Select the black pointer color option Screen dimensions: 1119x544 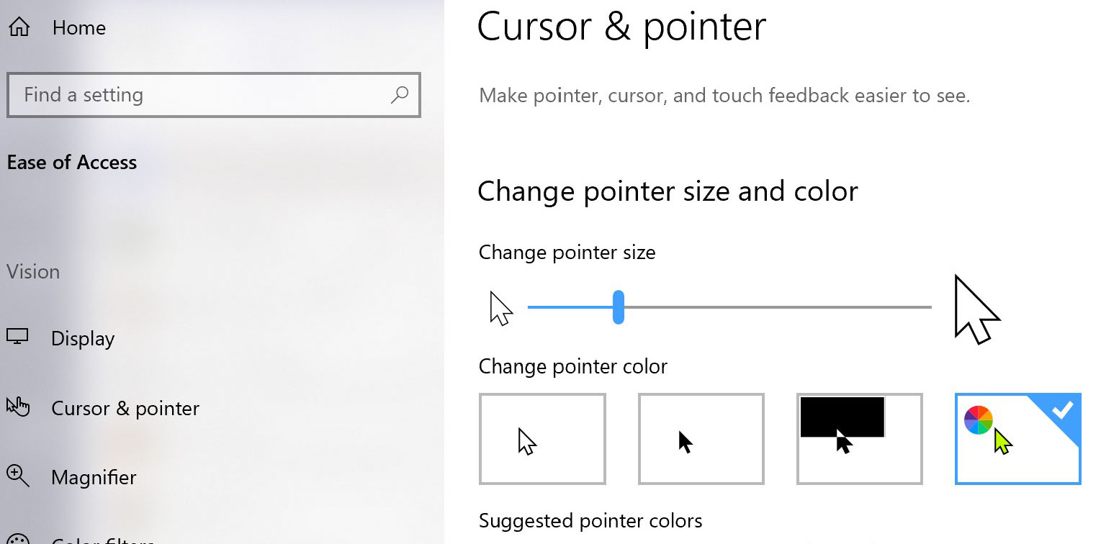point(701,438)
